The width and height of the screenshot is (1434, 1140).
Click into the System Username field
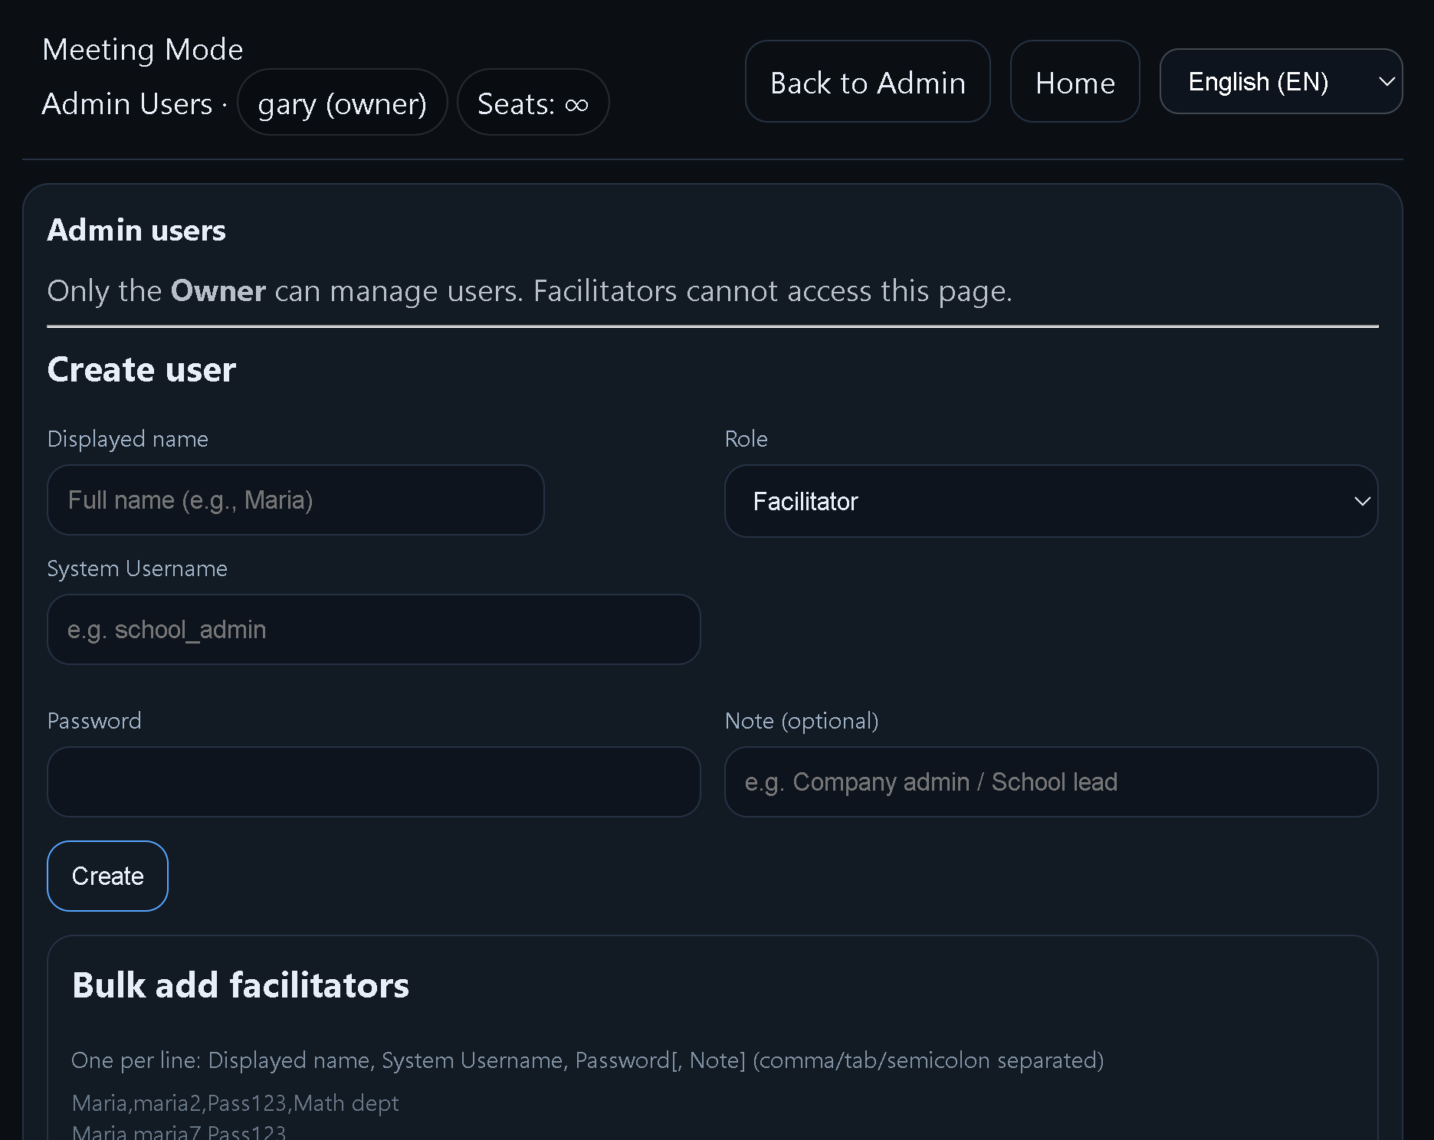[x=373, y=630]
